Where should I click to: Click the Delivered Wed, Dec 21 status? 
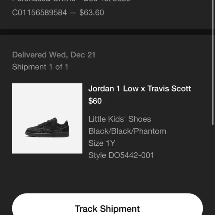pyautogui.click(x=54, y=55)
